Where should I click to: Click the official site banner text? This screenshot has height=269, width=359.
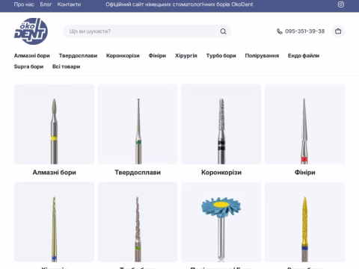pos(179,4)
